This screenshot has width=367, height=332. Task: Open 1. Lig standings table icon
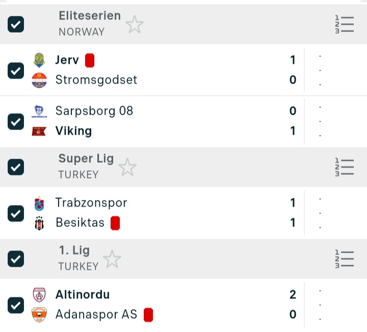344,259
